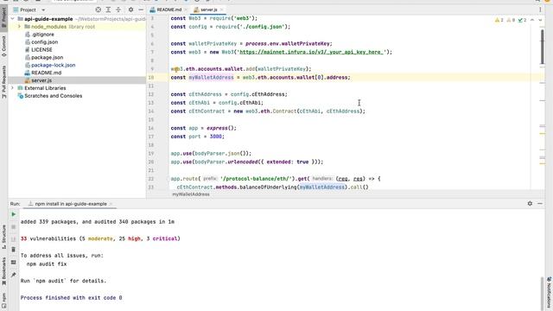Open the Commit tool window
This screenshot has height=311, width=553.
click(3, 46)
